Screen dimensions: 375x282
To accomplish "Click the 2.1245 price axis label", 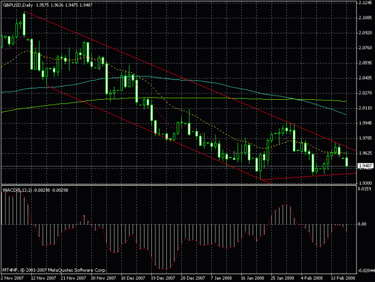I will [366, 3].
